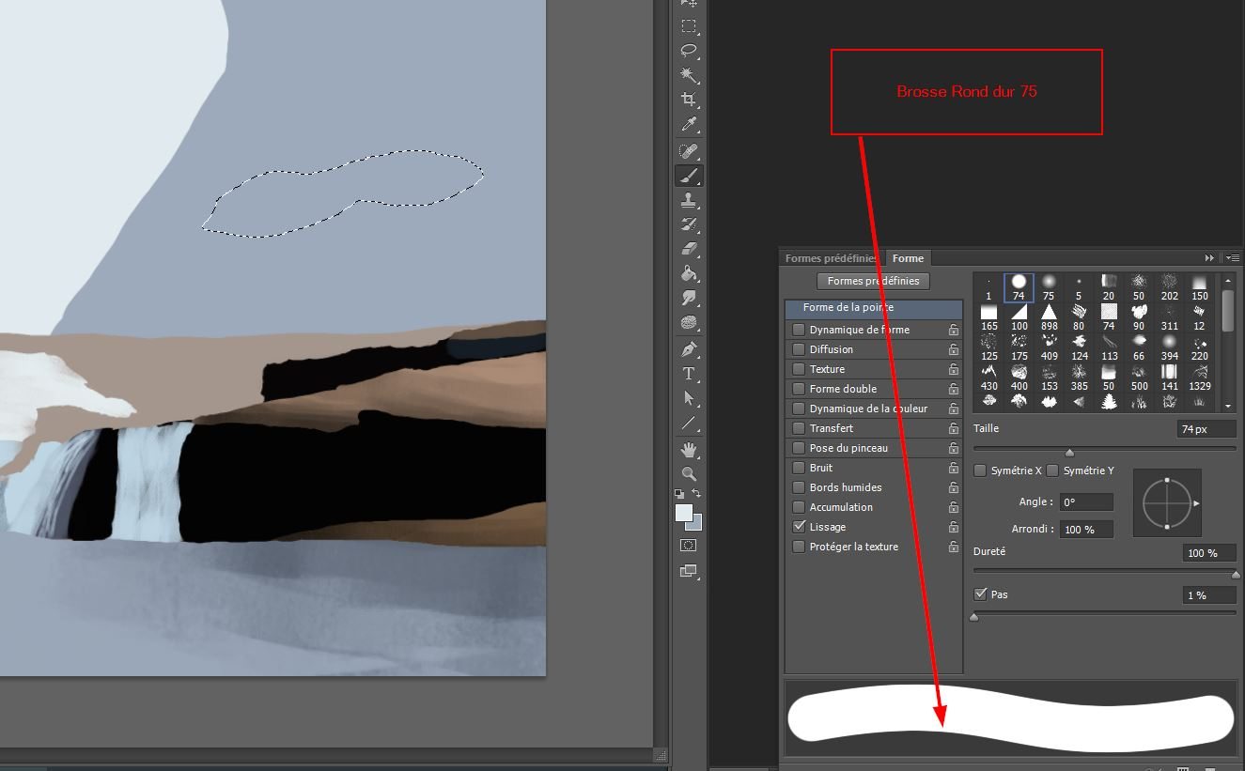The height and width of the screenshot is (771, 1245).
Task: Switch to the Formes prédéfinies tab
Action: [831, 258]
